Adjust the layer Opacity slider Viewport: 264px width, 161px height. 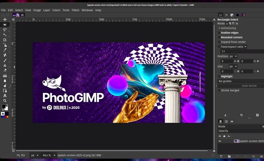tap(241, 131)
